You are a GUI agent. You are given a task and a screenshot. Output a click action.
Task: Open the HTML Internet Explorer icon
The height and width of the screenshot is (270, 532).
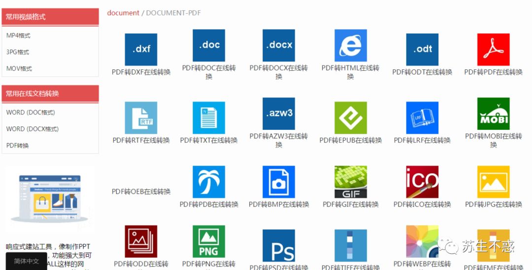351,45
